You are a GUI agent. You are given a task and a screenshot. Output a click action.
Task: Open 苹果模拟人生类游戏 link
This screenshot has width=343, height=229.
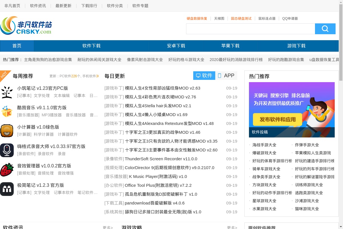313,153
